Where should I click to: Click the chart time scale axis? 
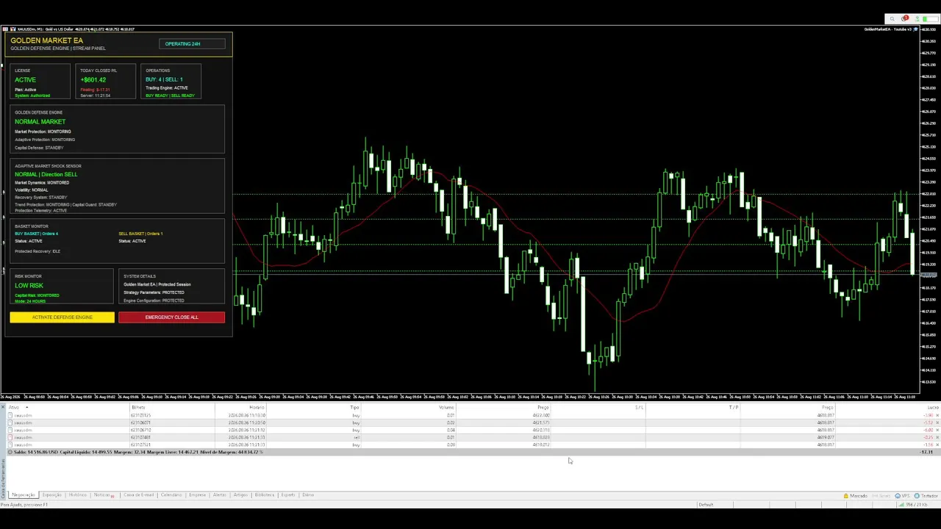click(459, 397)
